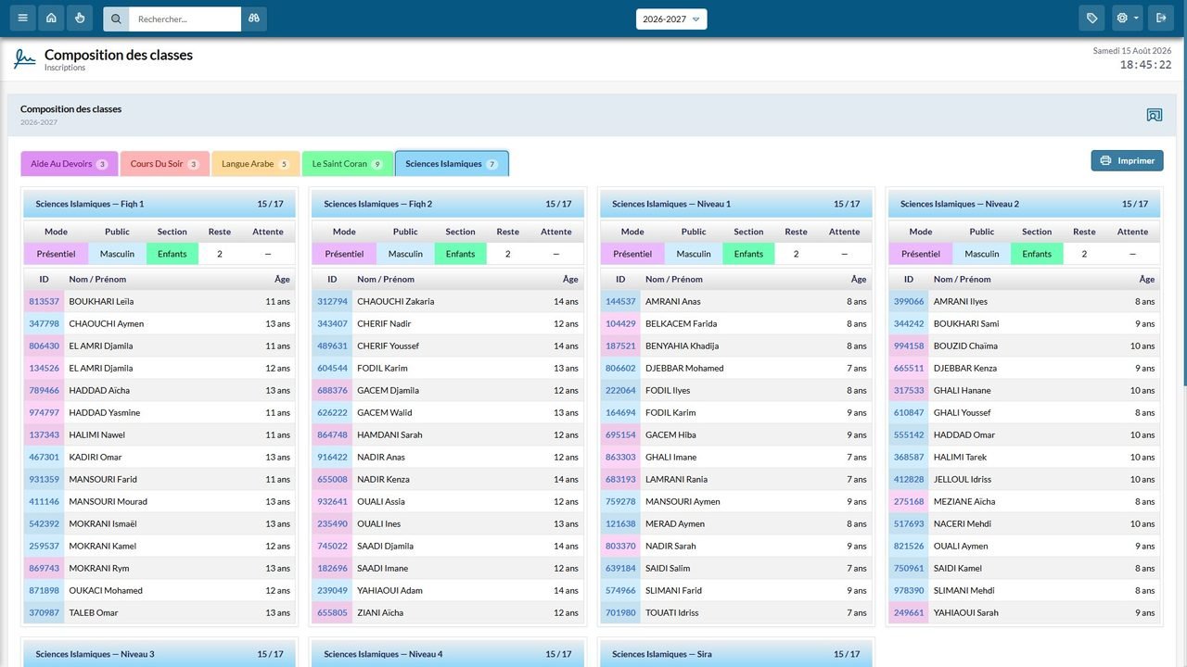
Task: Click the magnifier search icon
Action: (x=116, y=19)
